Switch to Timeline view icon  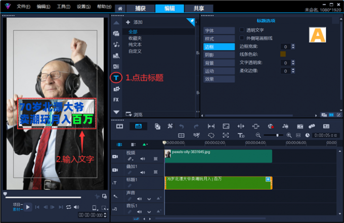pyautogui.click(x=138, y=126)
